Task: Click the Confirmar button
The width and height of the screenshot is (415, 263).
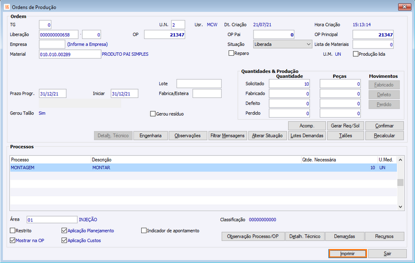Action: (x=385, y=126)
